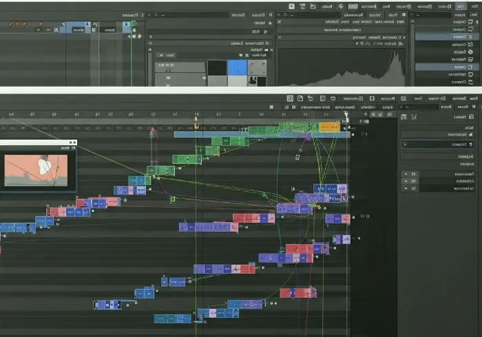Click the pink preview thumbnail in the floating window
The image size is (482, 337).
click(36, 171)
